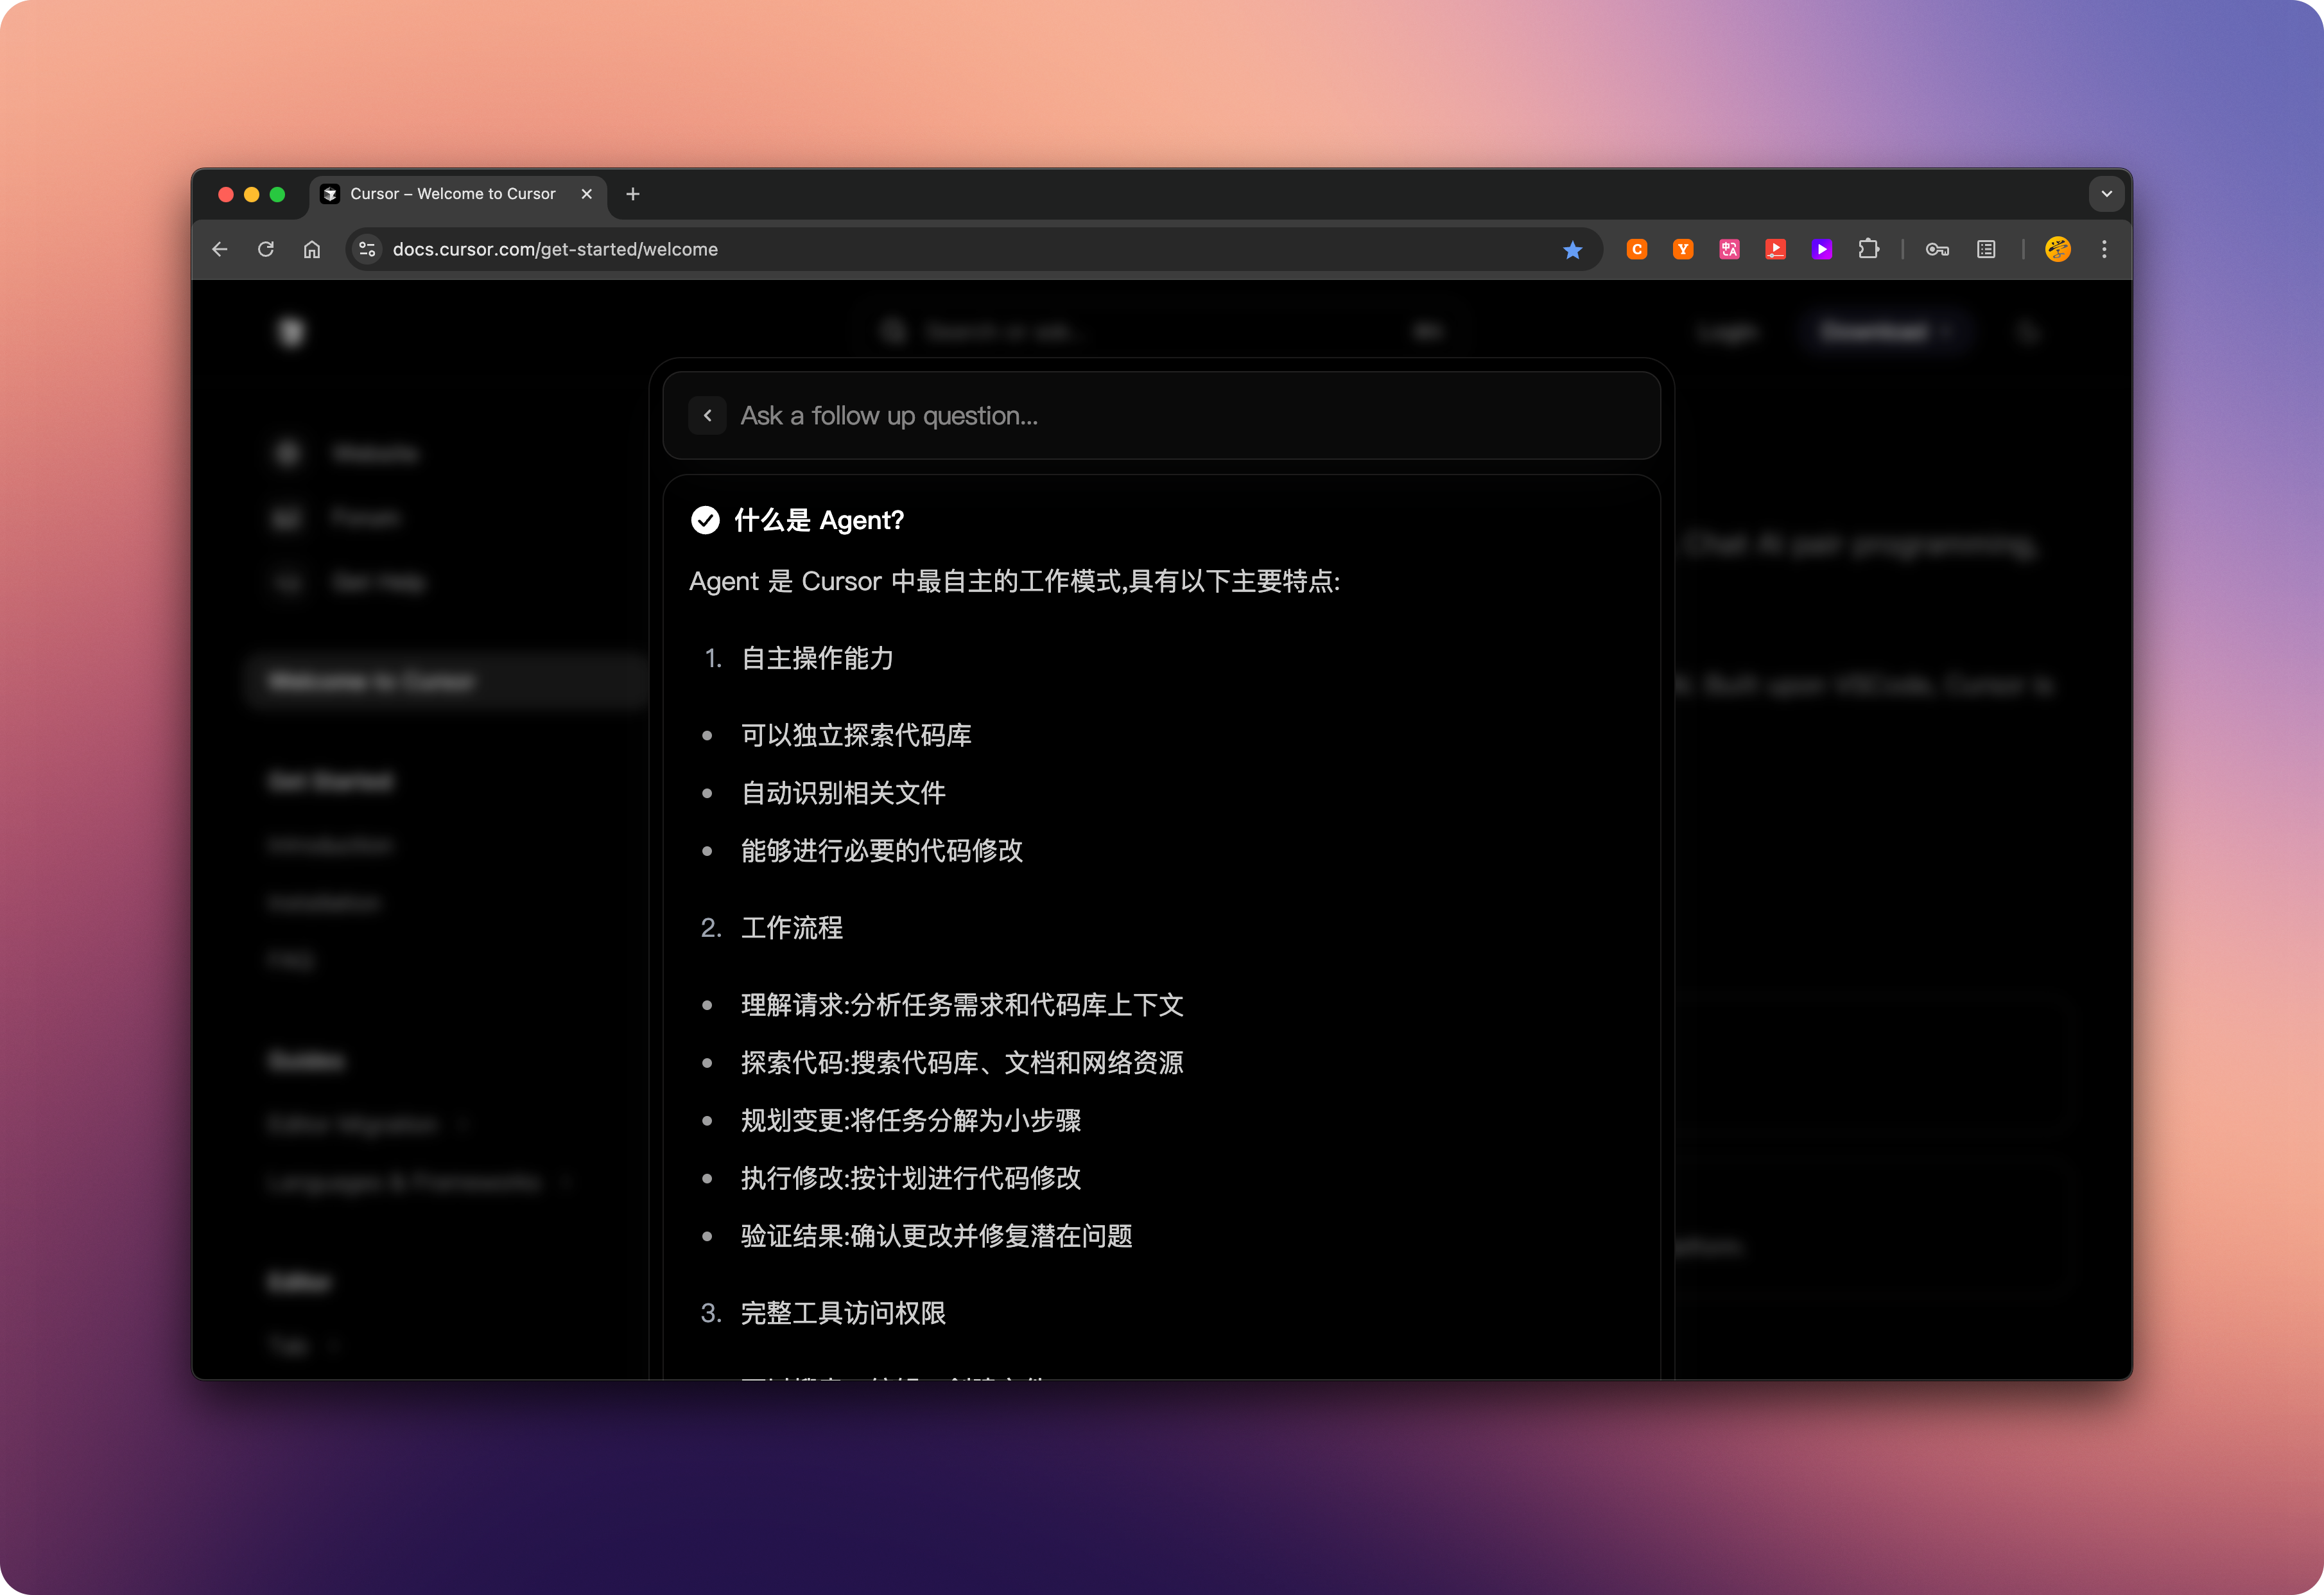Click the 什么是 Agent? heading

(819, 520)
